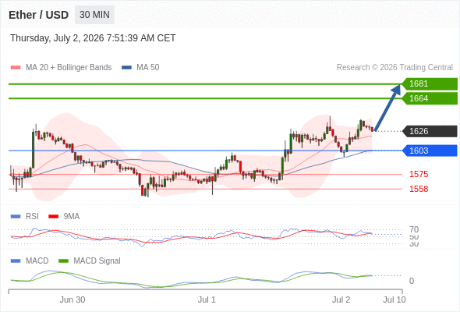Click the blue MACD legend swatch
Viewport: 460px width, 312px height.
(x=16, y=261)
